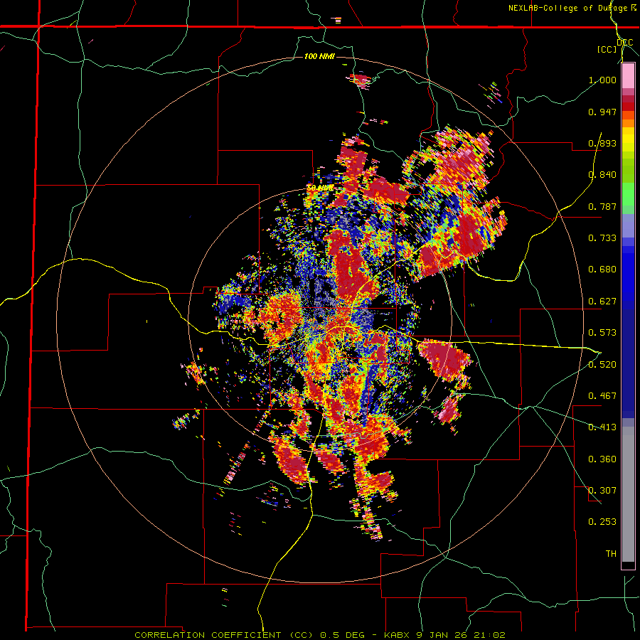Click the 0.840 scale value
Viewport: 640px width, 640px height.
pyautogui.click(x=602, y=175)
